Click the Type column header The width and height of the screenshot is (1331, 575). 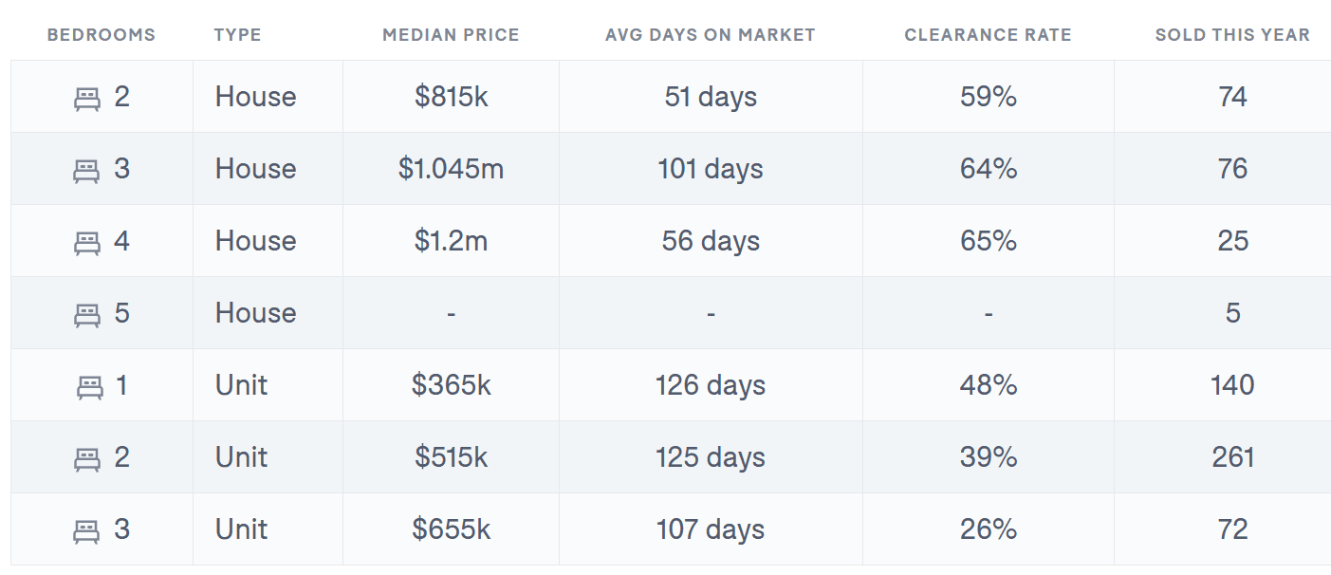point(237,35)
